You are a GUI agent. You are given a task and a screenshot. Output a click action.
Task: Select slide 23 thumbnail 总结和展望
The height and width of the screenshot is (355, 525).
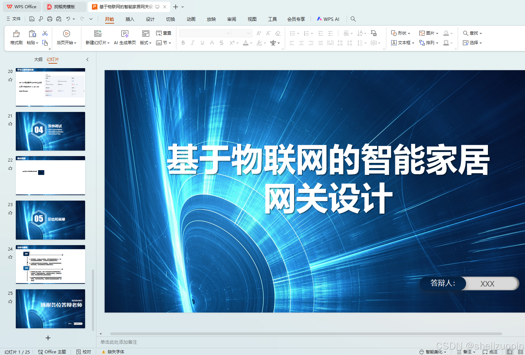[50, 220]
